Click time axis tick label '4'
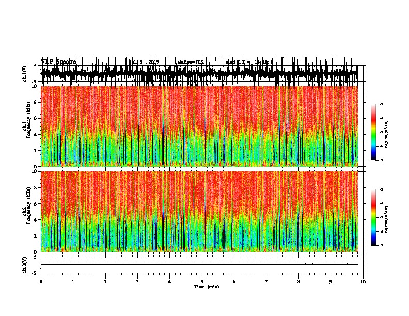409x316 pixels. 170,282
